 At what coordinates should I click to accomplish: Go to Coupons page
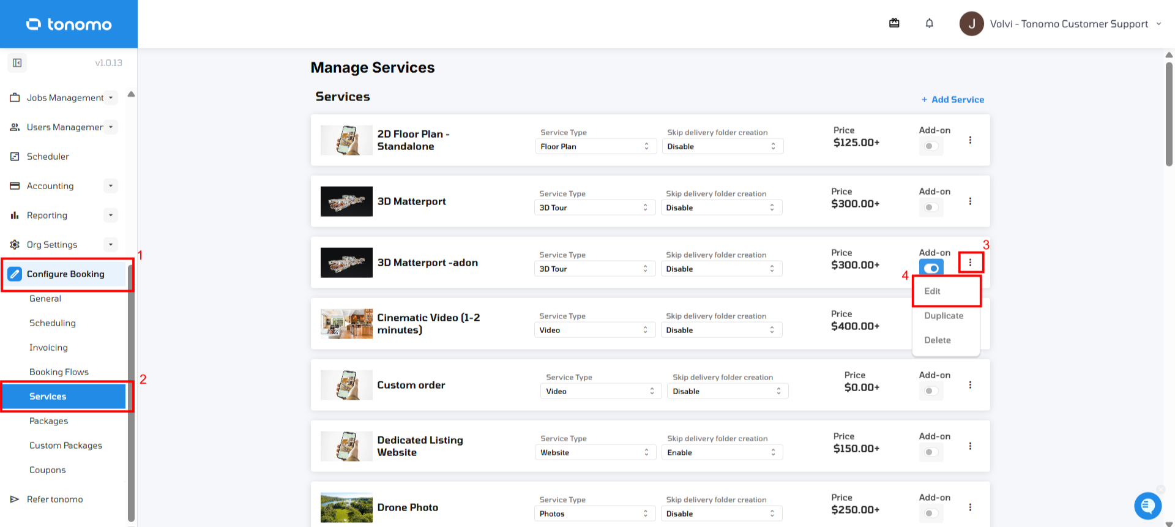pos(48,470)
